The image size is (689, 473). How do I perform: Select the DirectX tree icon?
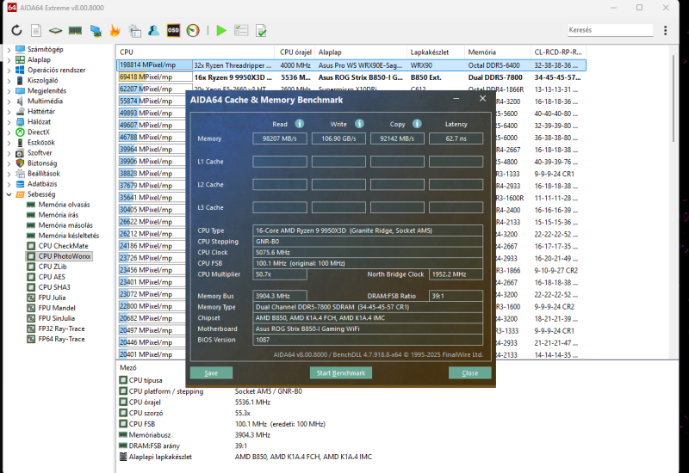20,132
